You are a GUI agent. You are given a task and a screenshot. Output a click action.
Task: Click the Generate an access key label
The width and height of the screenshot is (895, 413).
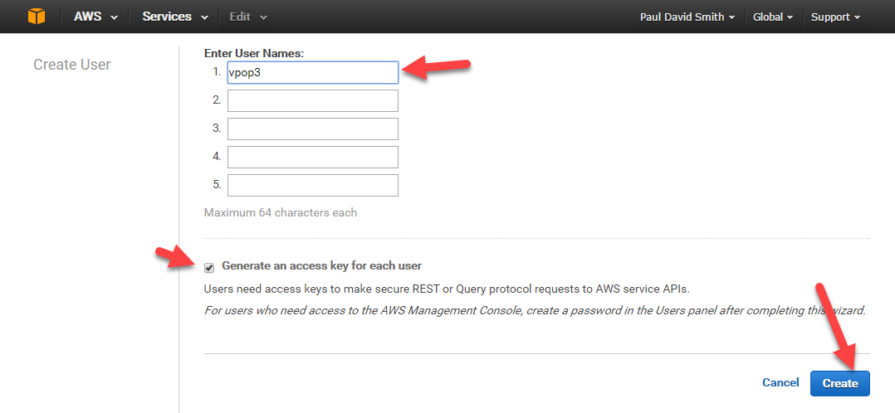coord(321,266)
